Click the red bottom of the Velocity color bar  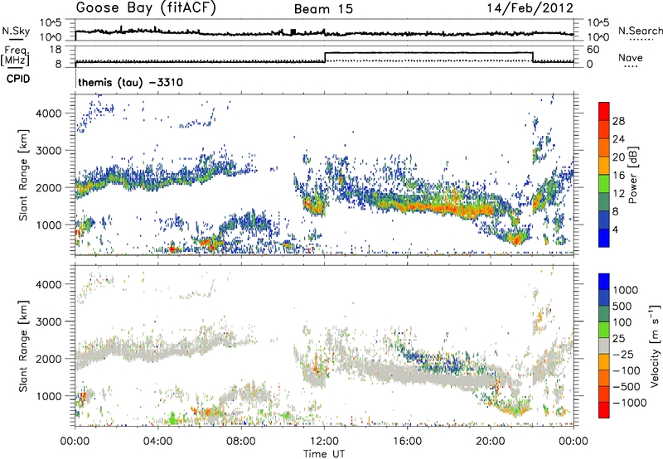click(x=604, y=410)
